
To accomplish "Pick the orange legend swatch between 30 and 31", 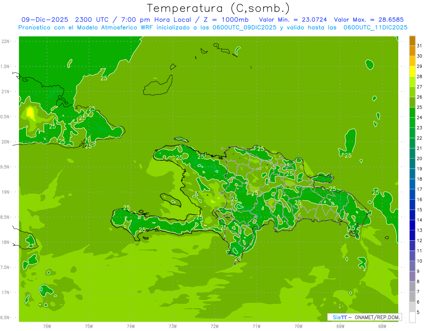I will (x=412, y=51).
